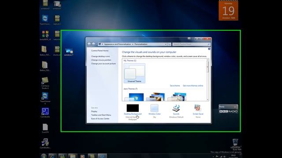Select the Unsaved Theme thumbnail
The width and height of the screenshot is (282, 158).
pos(134,73)
